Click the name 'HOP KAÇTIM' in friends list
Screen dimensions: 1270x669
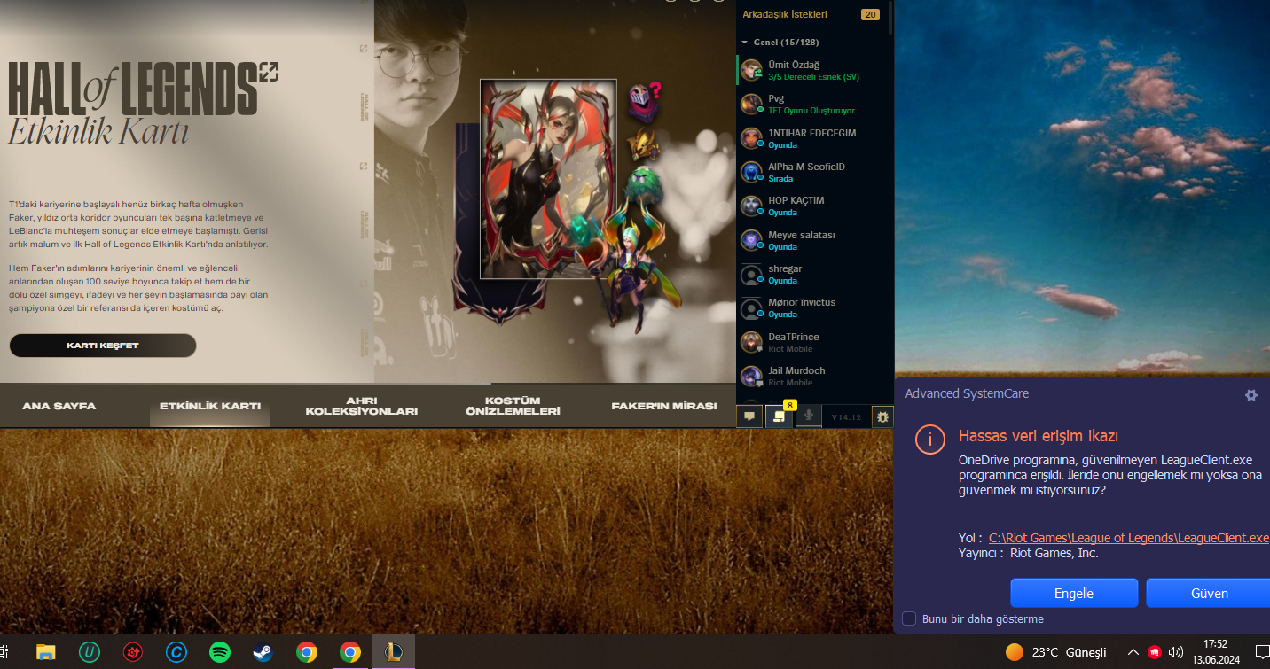(x=796, y=200)
